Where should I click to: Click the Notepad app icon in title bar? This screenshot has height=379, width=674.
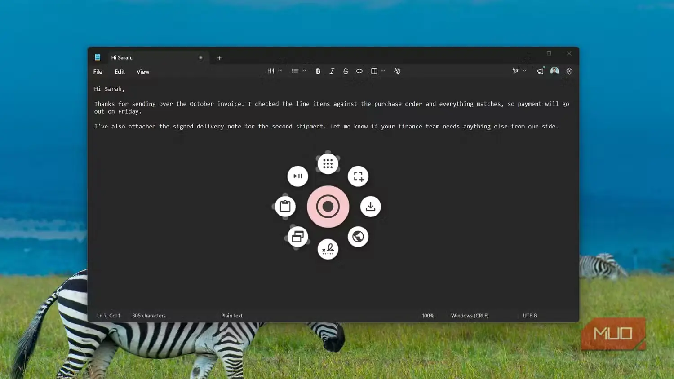pyautogui.click(x=98, y=57)
